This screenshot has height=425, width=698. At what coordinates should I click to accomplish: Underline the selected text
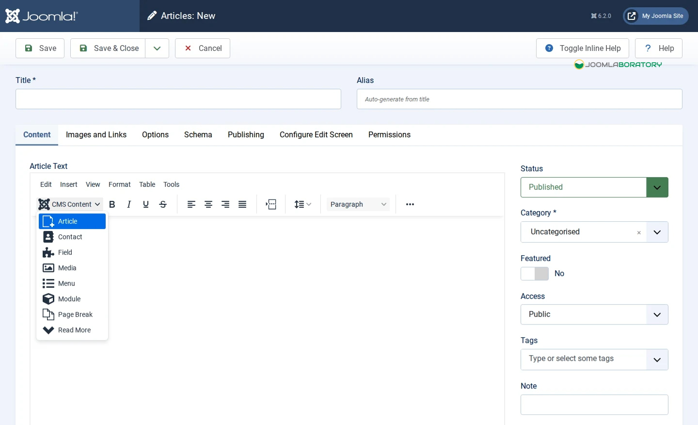point(146,204)
